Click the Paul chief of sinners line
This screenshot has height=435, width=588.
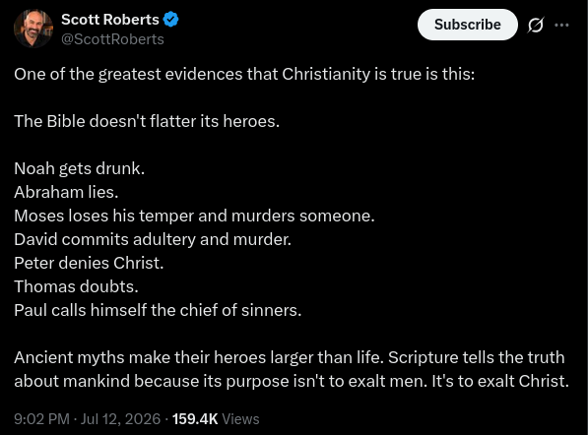pos(158,311)
